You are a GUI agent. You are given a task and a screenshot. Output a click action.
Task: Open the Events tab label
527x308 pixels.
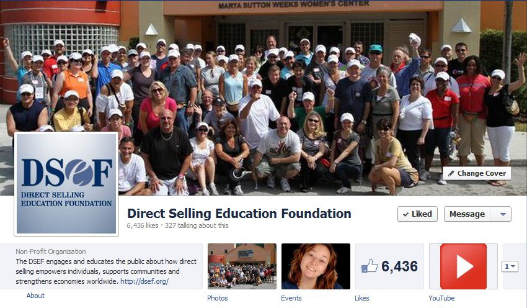pos(291,298)
